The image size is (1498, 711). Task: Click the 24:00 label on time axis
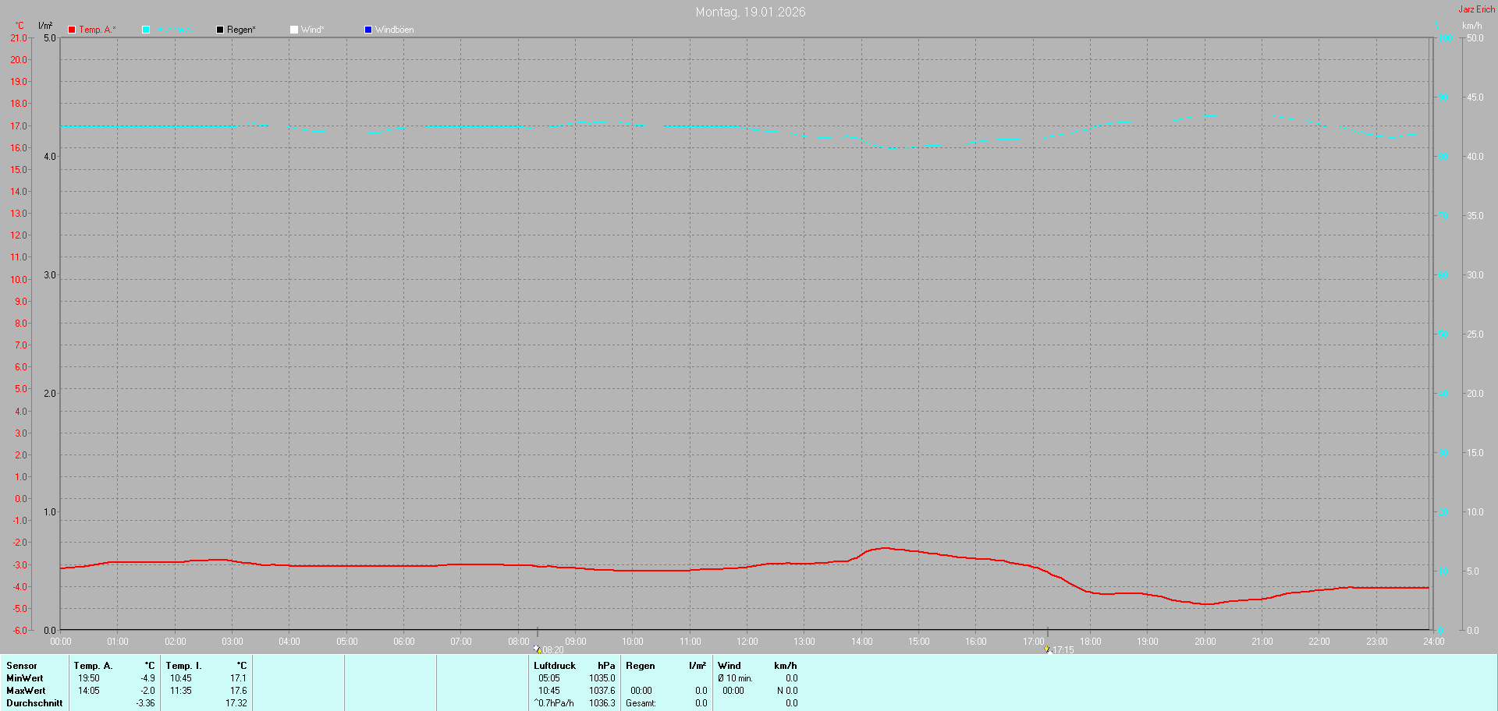(x=1434, y=642)
